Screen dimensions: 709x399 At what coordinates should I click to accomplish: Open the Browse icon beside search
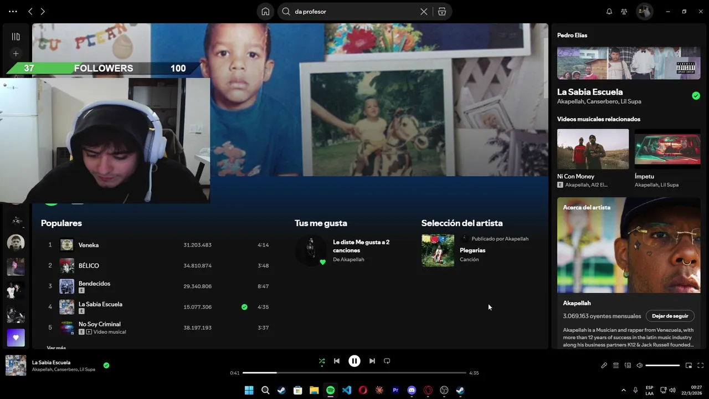point(441,12)
